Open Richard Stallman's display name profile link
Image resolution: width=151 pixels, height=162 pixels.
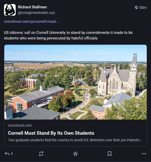(x=32, y=7)
